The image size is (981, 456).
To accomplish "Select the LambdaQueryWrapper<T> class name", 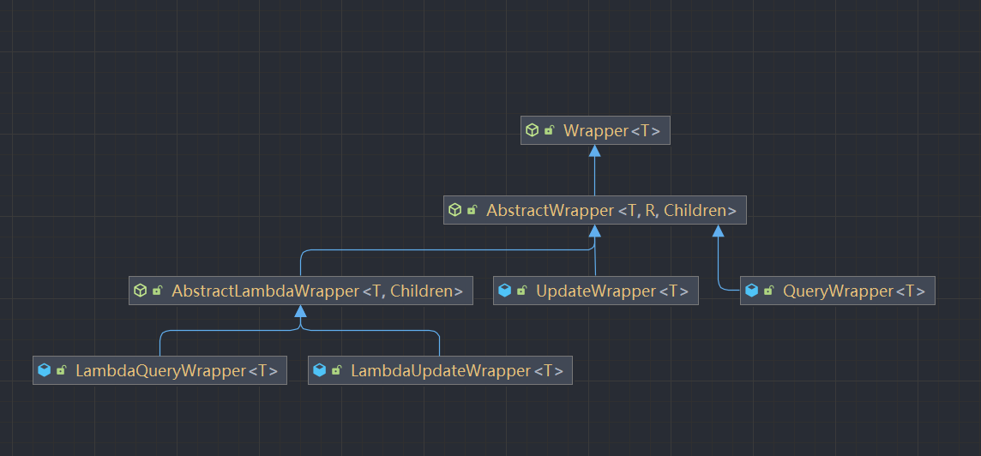I will point(176,371).
